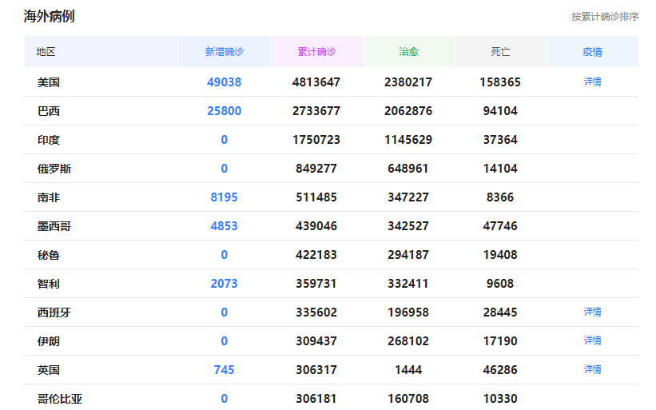Open 详情 link for 英国 row
Image resolution: width=656 pixels, height=410 pixels.
tap(592, 369)
